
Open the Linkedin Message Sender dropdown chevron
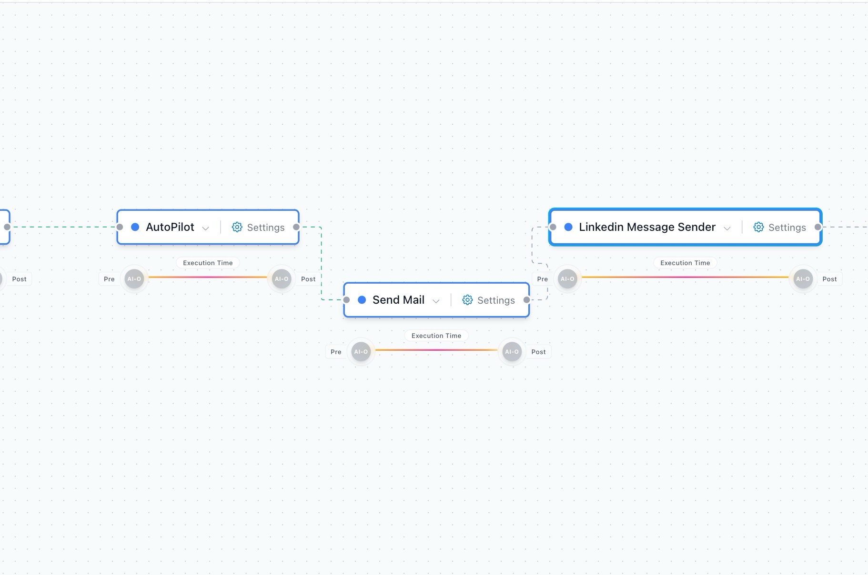click(x=727, y=228)
